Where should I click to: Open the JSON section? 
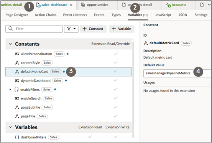(x=183, y=15)
